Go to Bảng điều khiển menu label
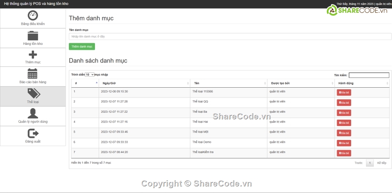Screen dimensions: 392x193 click(33, 24)
